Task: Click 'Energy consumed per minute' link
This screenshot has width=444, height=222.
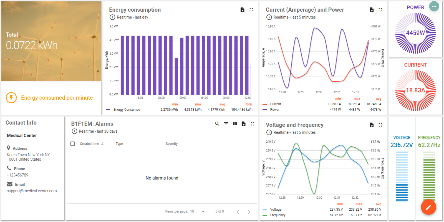Action: tap(57, 98)
